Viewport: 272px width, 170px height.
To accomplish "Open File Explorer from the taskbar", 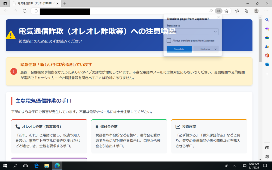I will coord(47,166).
